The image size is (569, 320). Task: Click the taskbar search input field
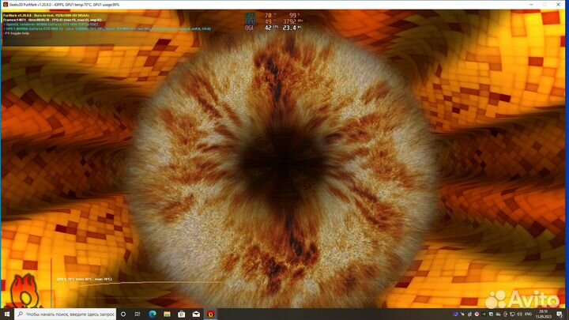click(x=66, y=314)
